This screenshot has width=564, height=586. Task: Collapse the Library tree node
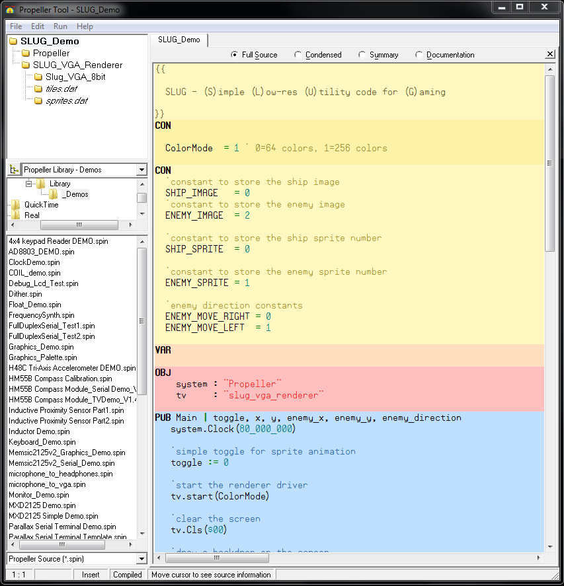coord(29,184)
